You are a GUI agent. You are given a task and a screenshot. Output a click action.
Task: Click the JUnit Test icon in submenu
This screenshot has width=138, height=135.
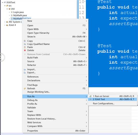click(x=91, y=99)
